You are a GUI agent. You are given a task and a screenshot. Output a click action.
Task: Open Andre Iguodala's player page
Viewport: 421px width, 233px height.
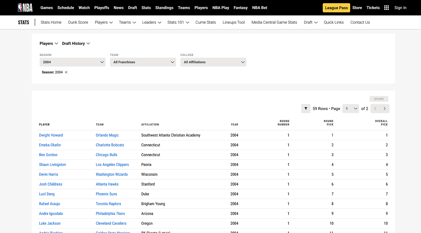(x=51, y=214)
